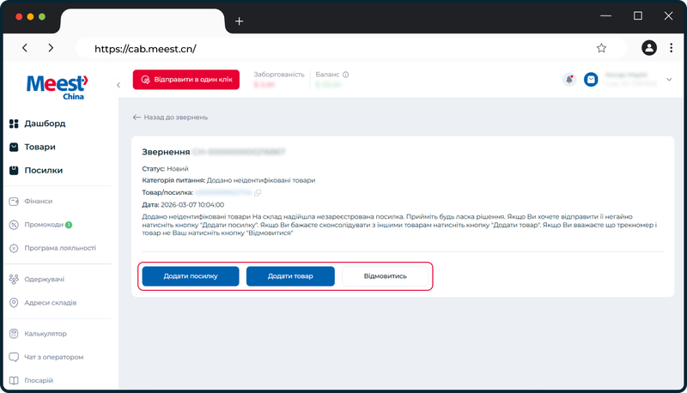Open Адреси складів

(x=51, y=302)
